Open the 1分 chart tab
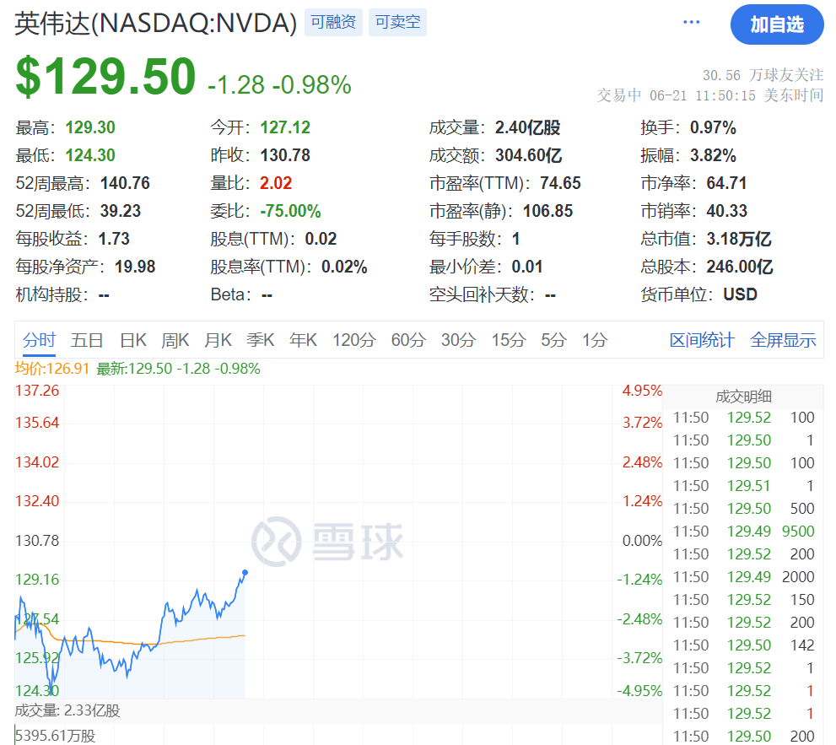 point(595,340)
